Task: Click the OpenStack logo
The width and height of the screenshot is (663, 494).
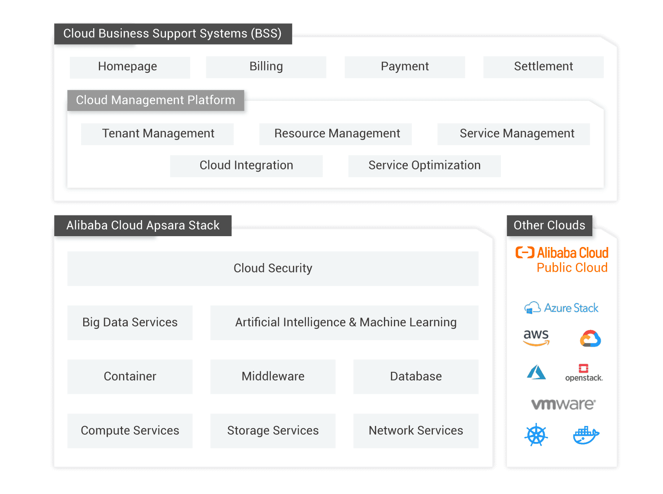Action: (584, 373)
